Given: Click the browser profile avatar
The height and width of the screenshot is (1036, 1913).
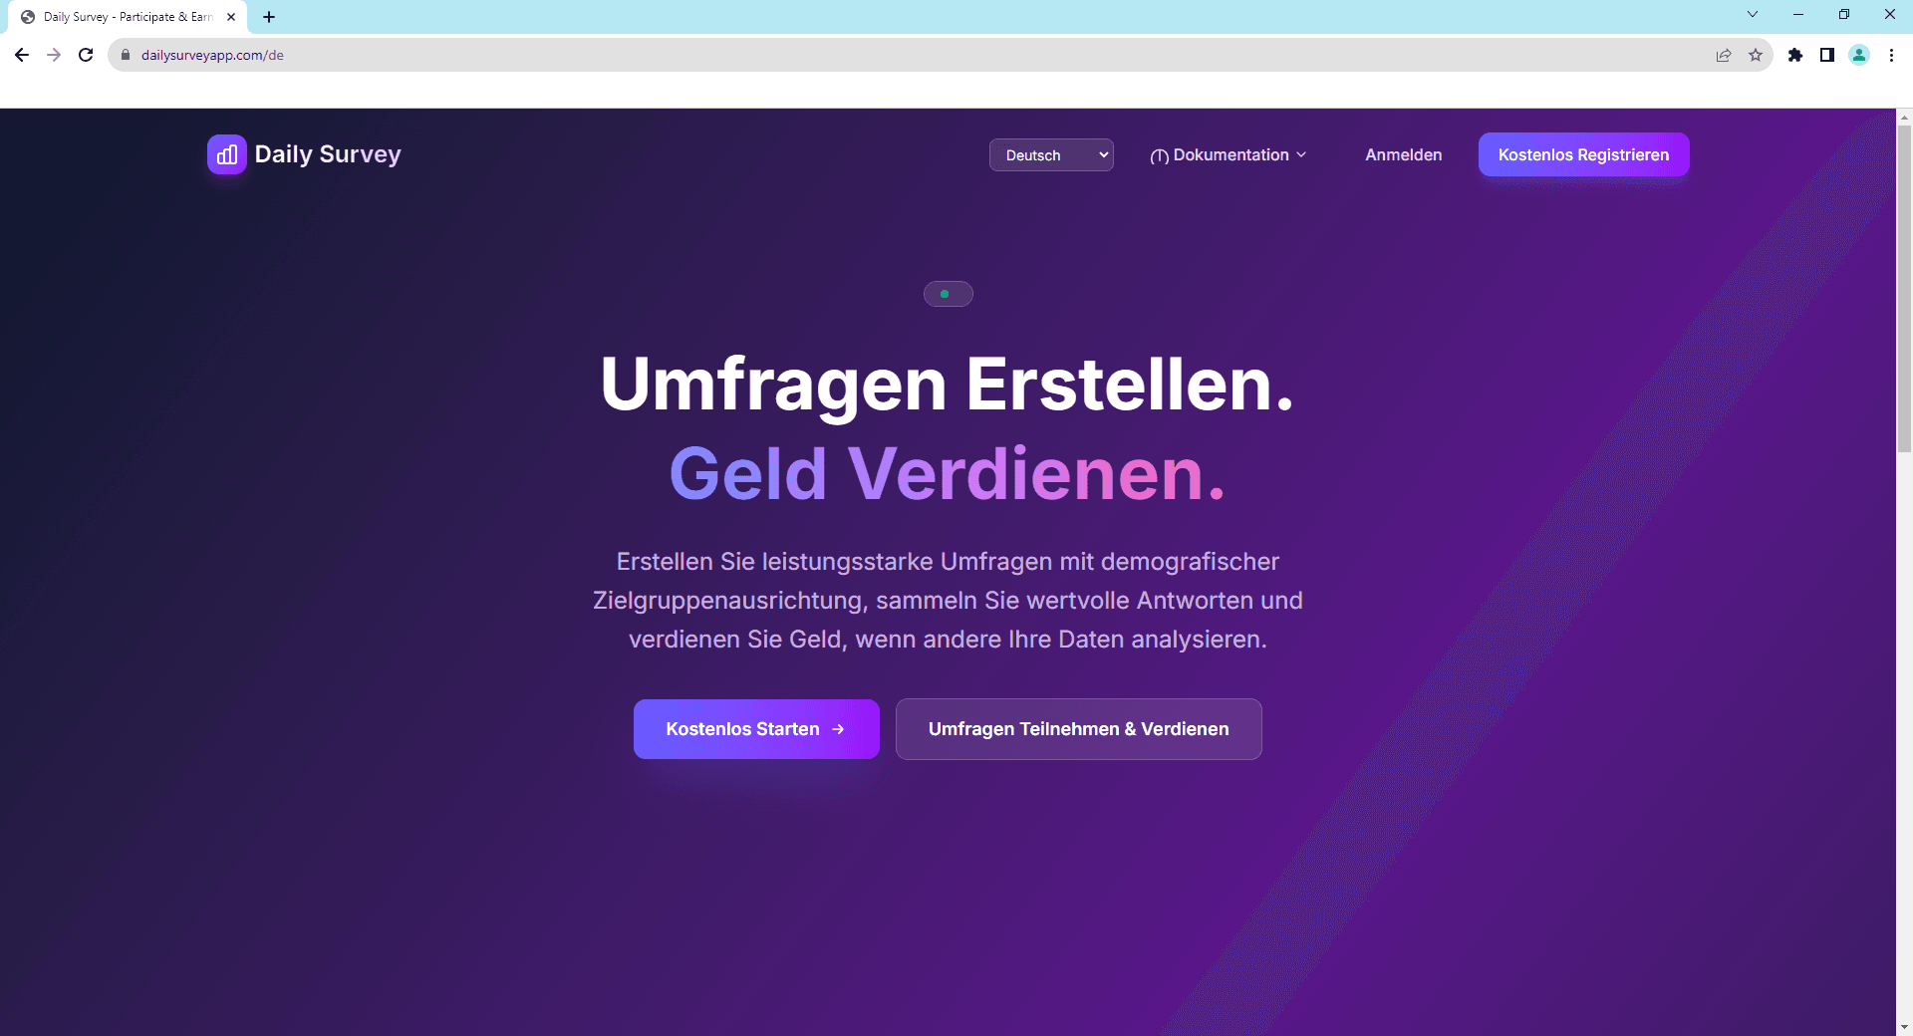Looking at the screenshot, I should [1859, 56].
